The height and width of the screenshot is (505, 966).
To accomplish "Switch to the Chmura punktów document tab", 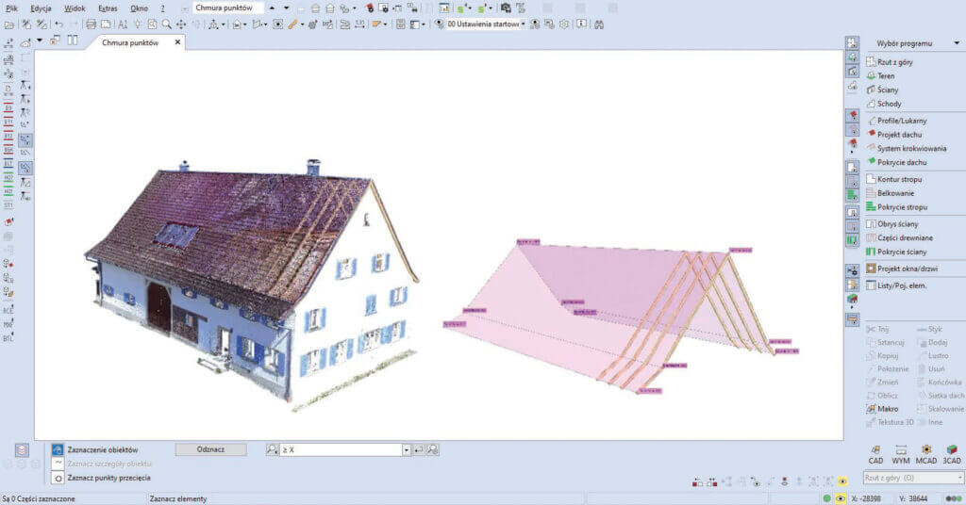I will [130, 42].
